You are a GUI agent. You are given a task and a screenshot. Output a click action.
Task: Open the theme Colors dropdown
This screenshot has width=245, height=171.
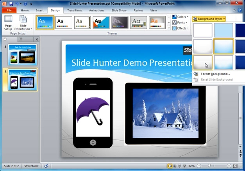coord(181,17)
